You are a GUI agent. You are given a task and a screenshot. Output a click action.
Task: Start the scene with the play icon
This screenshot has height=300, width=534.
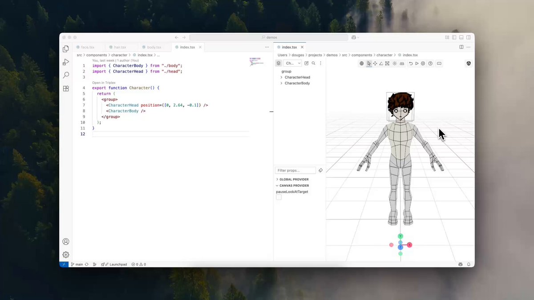[417, 64]
